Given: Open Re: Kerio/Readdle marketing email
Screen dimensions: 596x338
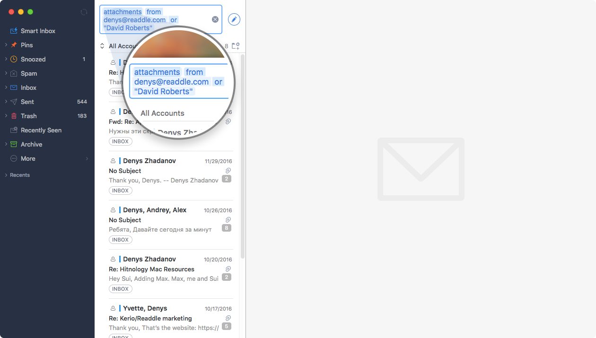Looking at the screenshot, I should click(171, 318).
